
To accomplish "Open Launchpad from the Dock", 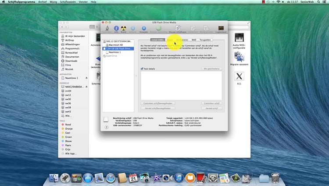I will point(65,178).
